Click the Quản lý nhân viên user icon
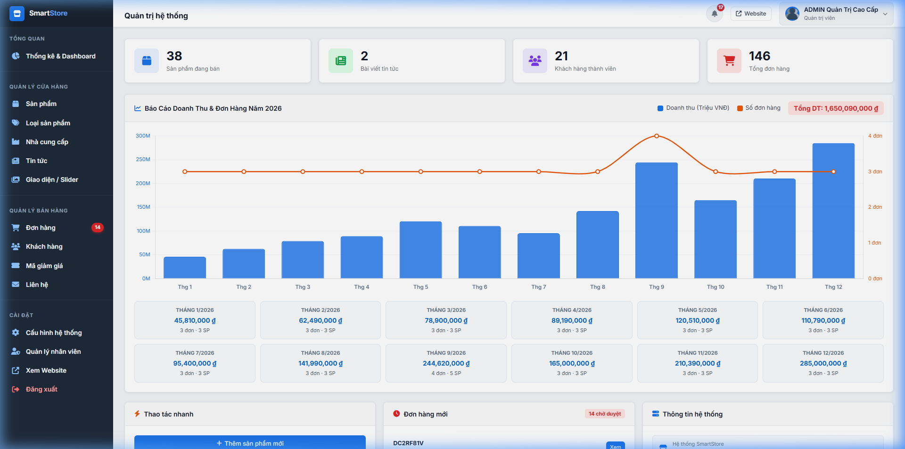Image resolution: width=905 pixels, height=449 pixels. pyautogui.click(x=16, y=351)
